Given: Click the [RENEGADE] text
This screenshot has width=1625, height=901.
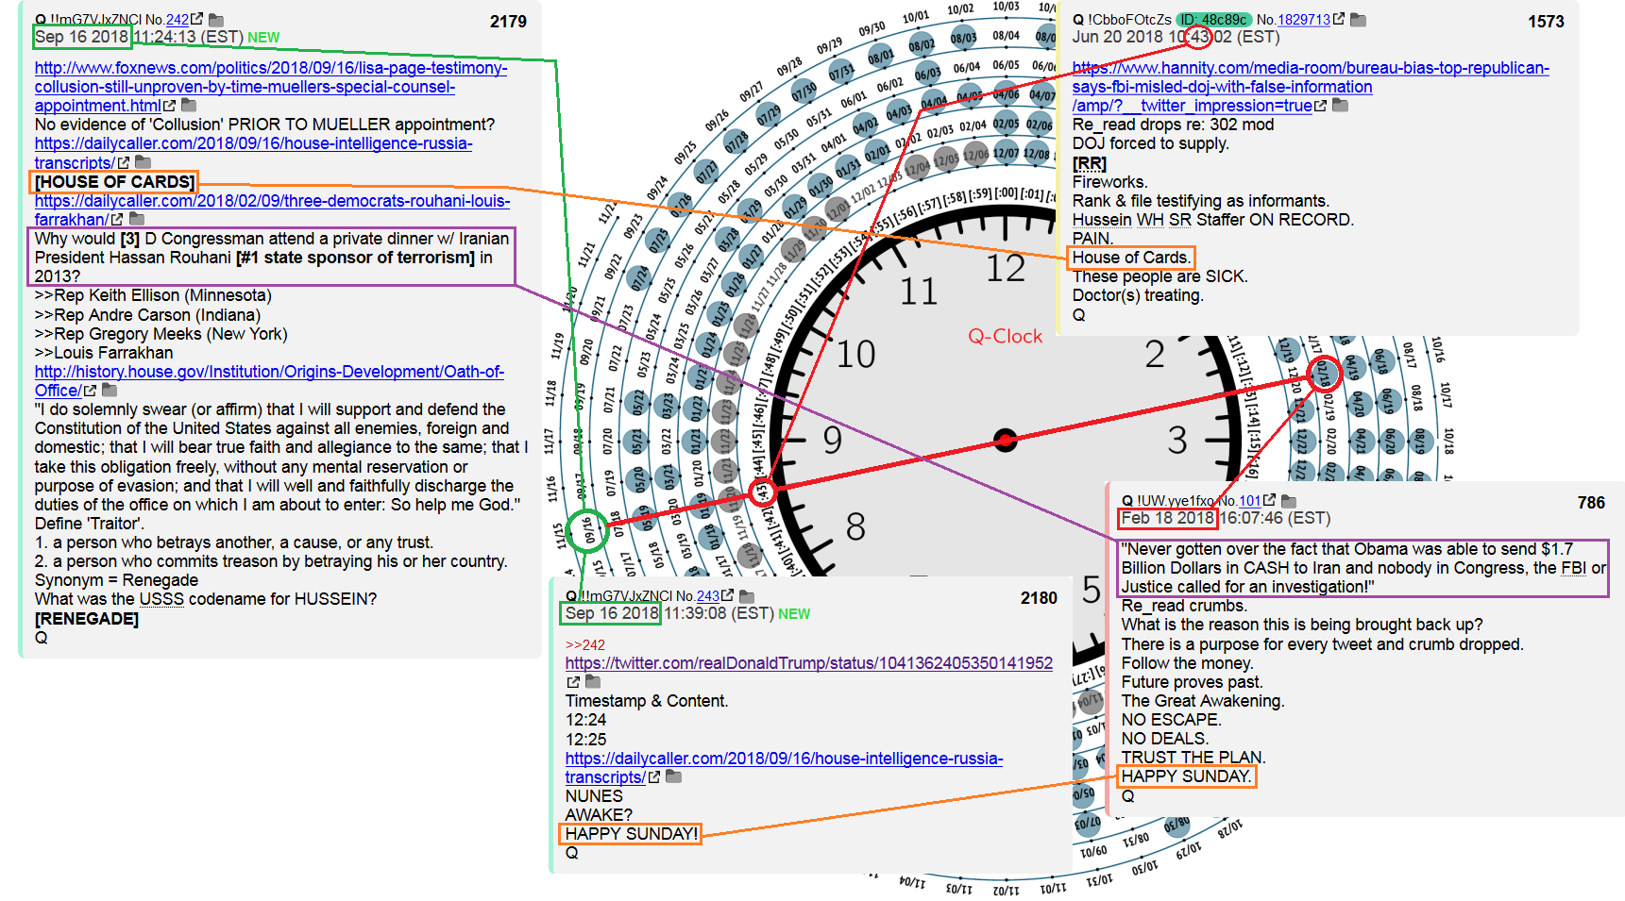Looking at the screenshot, I should point(87,619).
